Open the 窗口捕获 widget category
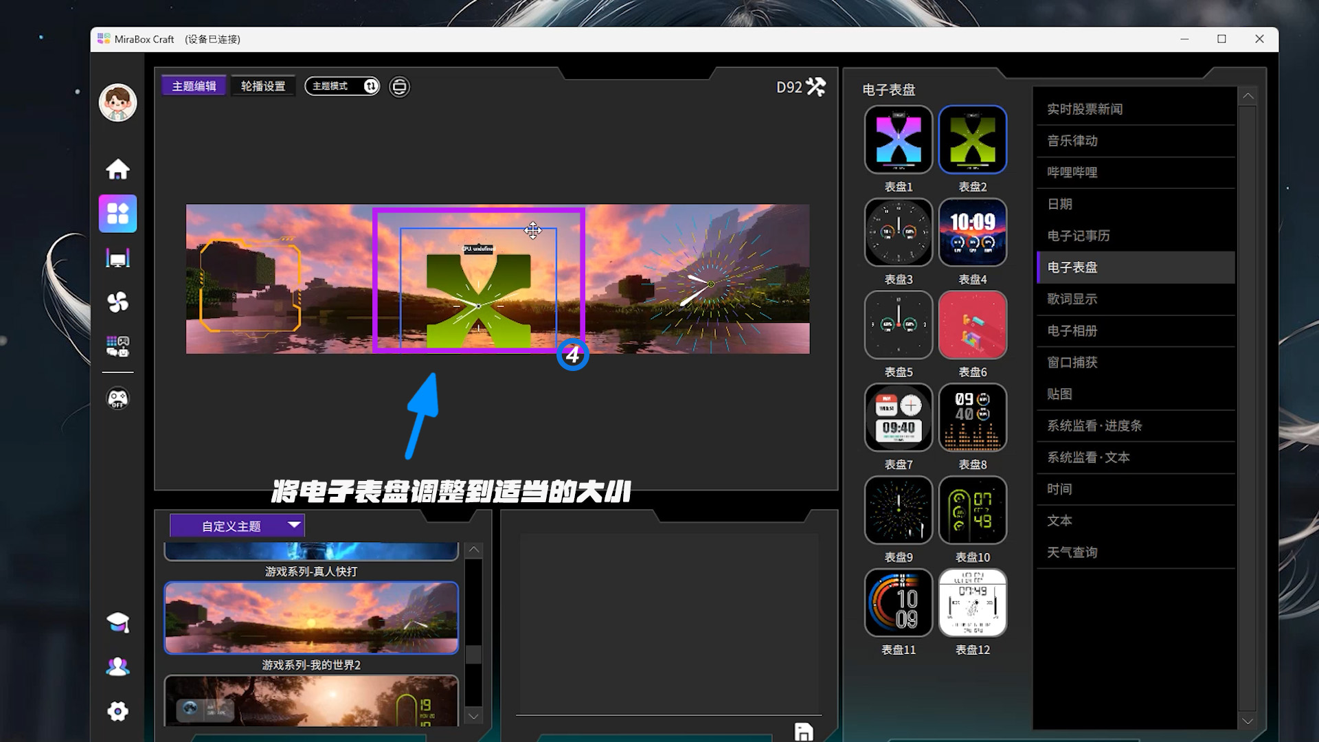1319x742 pixels. 1136,362
